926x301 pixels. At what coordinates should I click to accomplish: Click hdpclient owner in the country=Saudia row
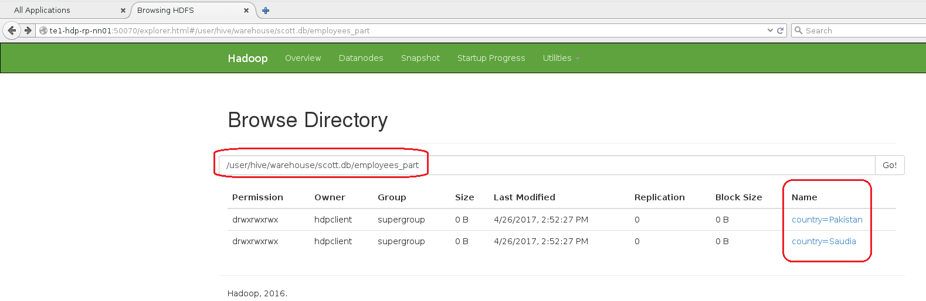[x=333, y=241]
